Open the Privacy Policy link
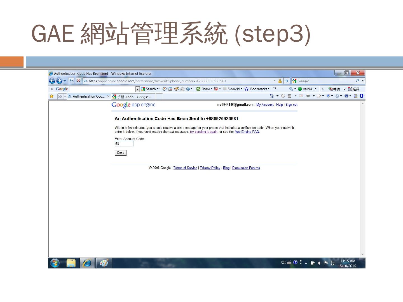The height and width of the screenshot is (302, 403). [x=210, y=168]
